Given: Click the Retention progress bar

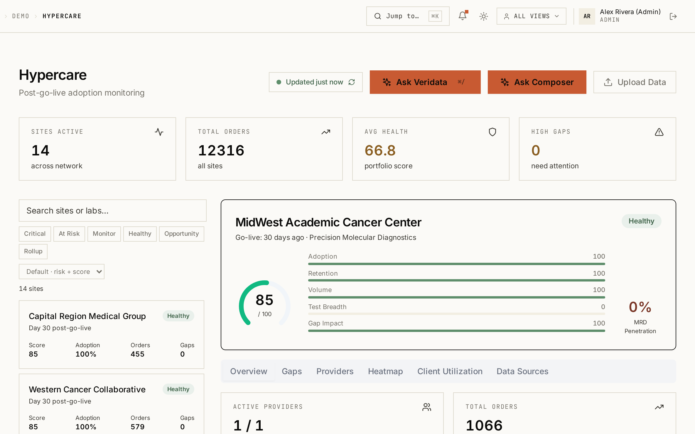Looking at the screenshot, I should click(x=457, y=280).
